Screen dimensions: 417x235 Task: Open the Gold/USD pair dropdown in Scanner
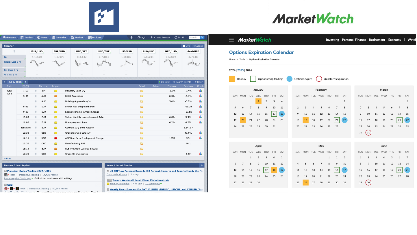click(x=193, y=51)
